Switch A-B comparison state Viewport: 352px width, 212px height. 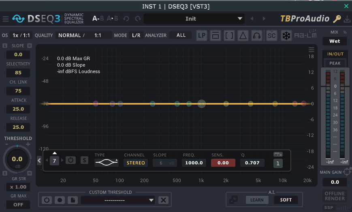pos(98,18)
